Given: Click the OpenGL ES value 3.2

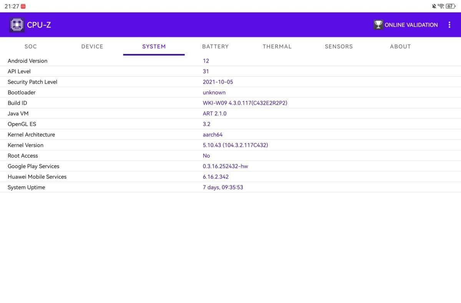Looking at the screenshot, I should (207, 124).
